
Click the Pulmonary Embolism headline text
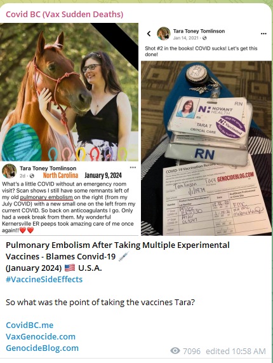[x=117, y=250]
